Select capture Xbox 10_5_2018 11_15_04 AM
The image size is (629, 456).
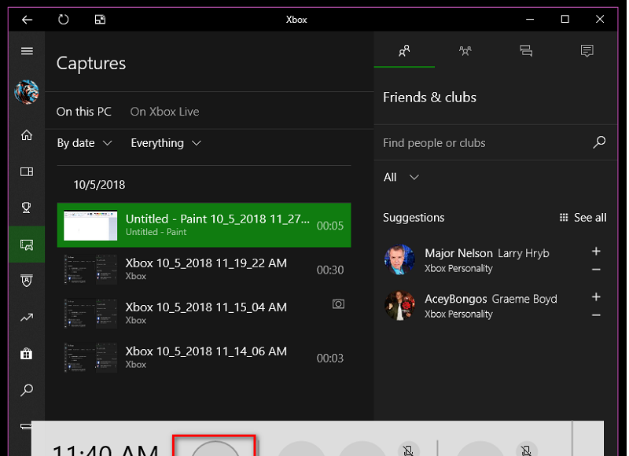pos(204,314)
